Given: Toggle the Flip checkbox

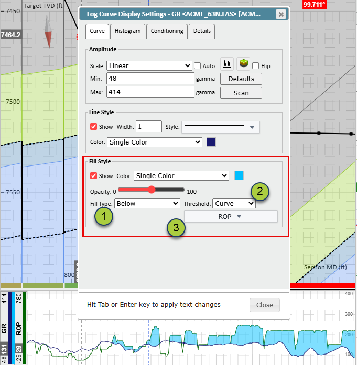Looking at the screenshot, I should [255, 66].
